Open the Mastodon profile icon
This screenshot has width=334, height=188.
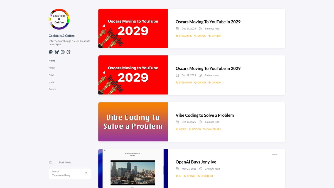tap(51, 52)
